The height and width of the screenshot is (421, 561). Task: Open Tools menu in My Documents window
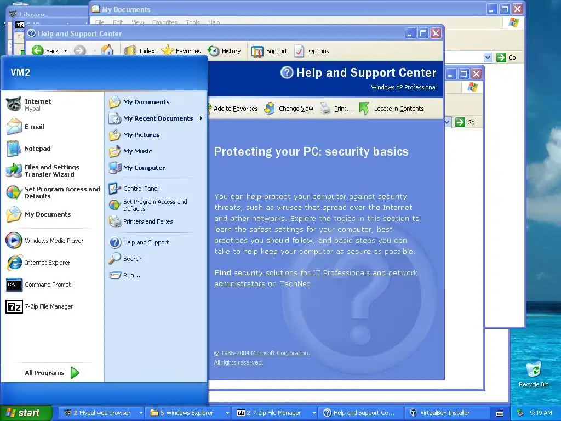(x=193, y=22)
